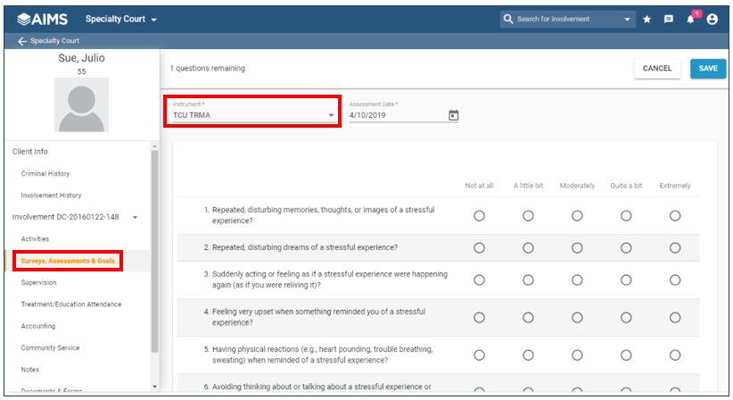The width and height of the screenshot is (733, 400).
Task: Select 'Moderately' for question 2
Action: [577, 247]
